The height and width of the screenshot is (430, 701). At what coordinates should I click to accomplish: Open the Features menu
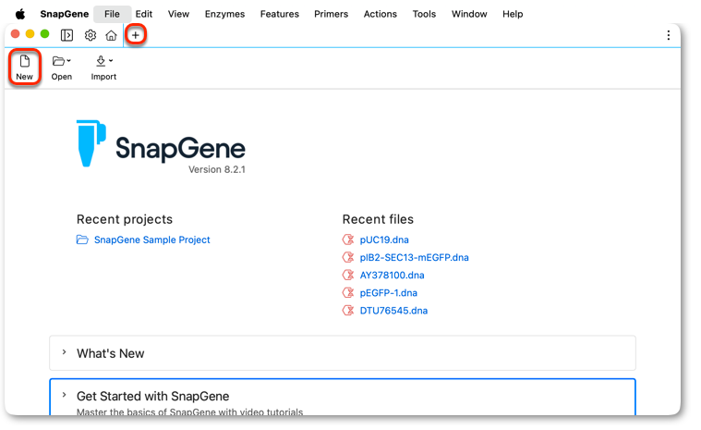[x=280, y=14]
